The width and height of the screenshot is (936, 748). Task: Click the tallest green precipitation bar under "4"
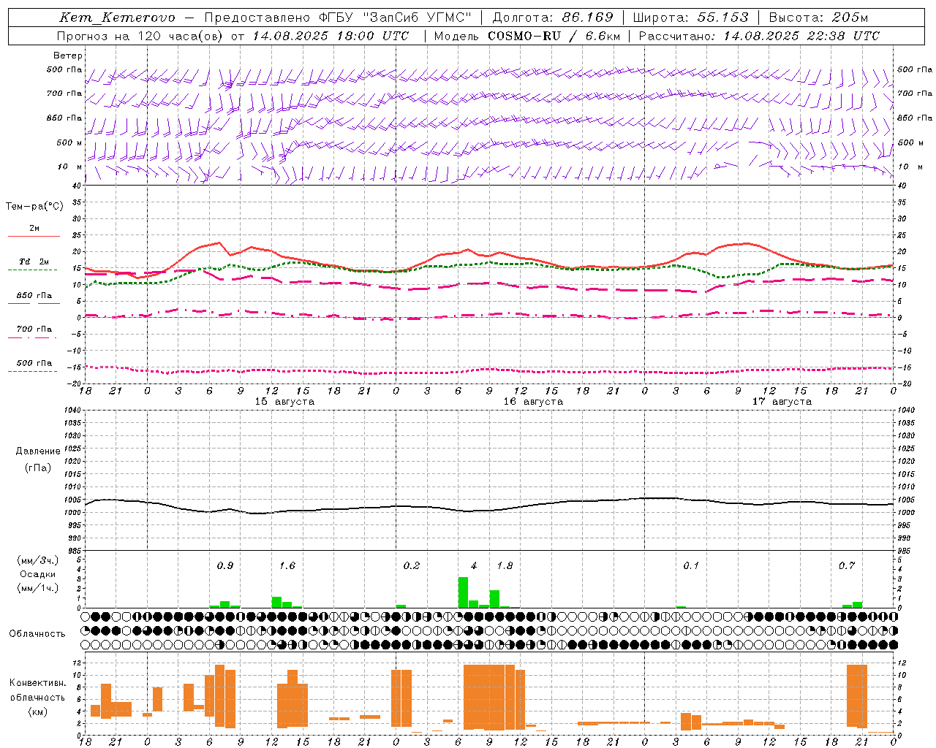pyautogui.click(x=463, y=592)
